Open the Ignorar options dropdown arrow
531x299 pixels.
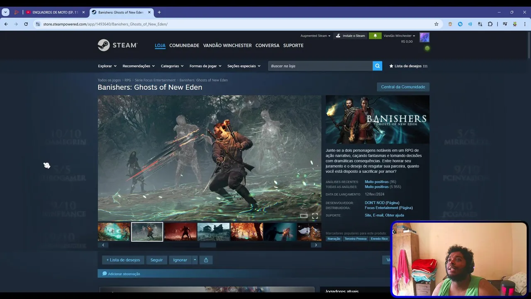click(x=195, y=260)
